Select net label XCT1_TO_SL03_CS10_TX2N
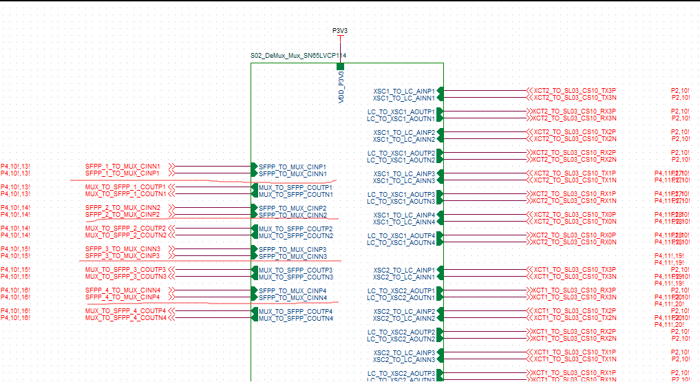700x382 pixels. pyautogui.click(x=575, y=318)
